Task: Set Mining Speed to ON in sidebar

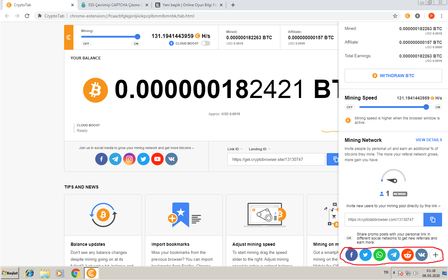Action: click(x=438, y=107)
